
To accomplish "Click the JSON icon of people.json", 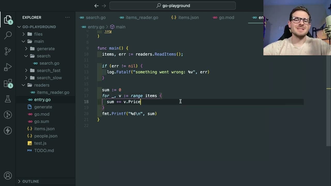I will (x=30, y=136).
